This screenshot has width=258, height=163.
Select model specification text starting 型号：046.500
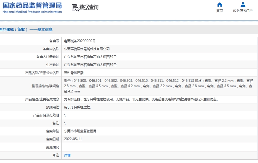pos(158,86)
